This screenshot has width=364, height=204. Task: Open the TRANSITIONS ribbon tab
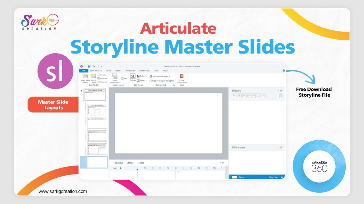[130, 71]
